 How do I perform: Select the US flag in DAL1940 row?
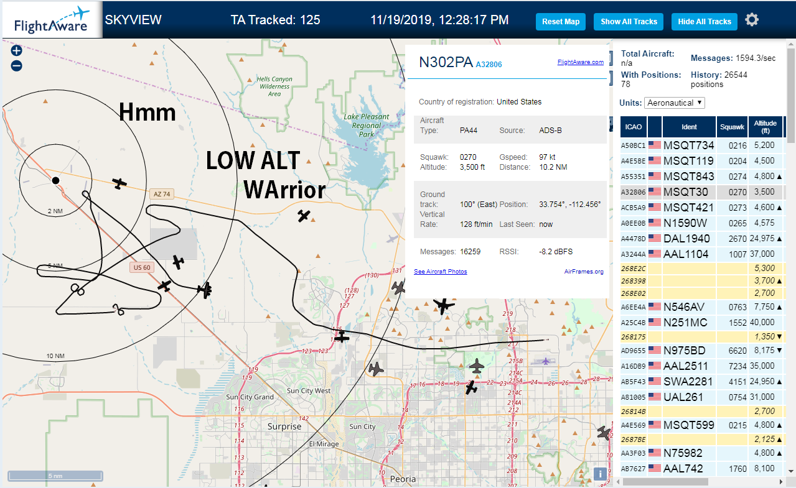(655, 238)
